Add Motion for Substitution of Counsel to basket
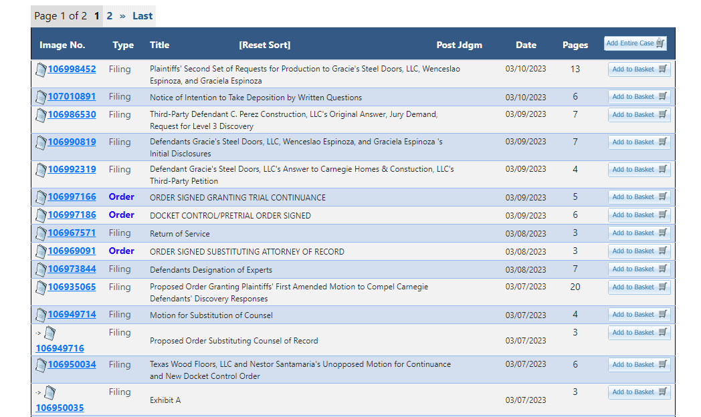The height and width of the screenshot is (417, 701). [639, 314]
